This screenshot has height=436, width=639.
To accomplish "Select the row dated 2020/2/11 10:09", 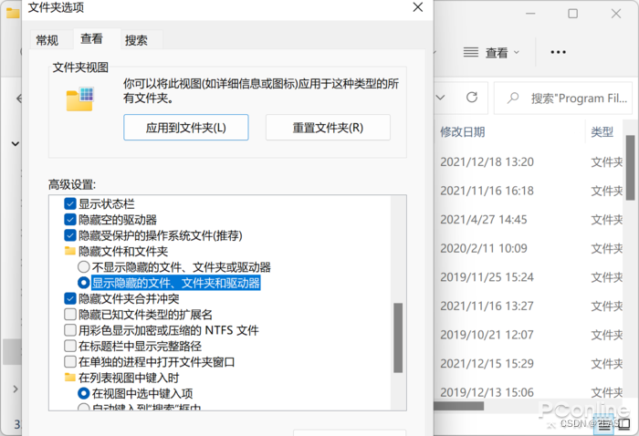I will click(529, 248).
